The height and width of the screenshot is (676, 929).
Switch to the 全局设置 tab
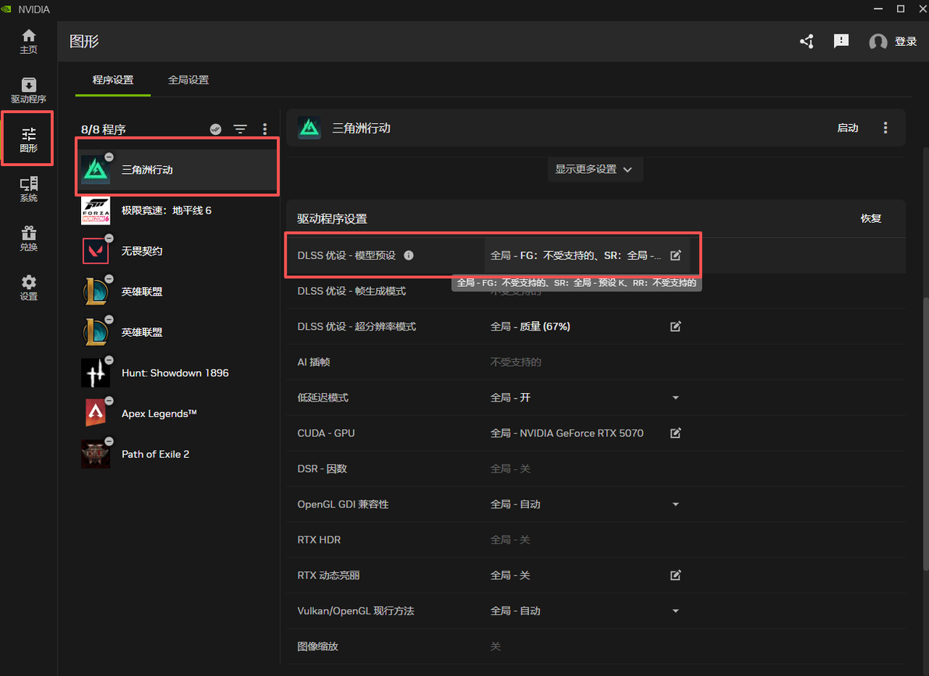[189, 80]
